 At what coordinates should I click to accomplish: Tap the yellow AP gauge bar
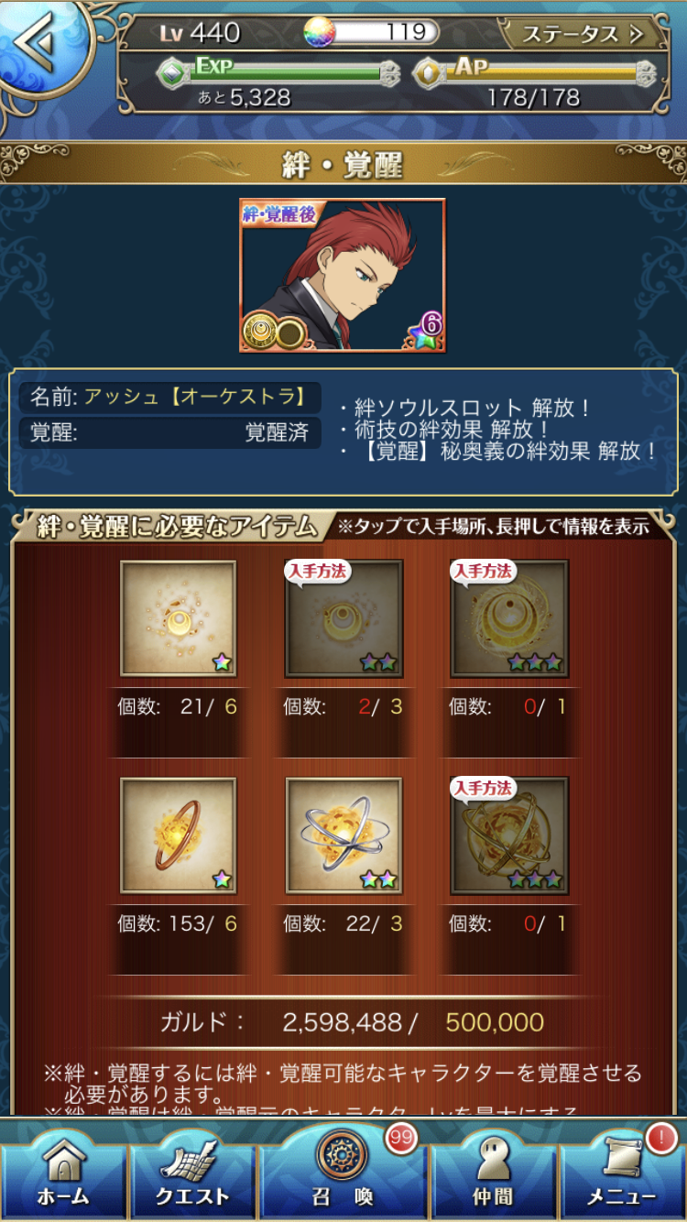(536, 73)
